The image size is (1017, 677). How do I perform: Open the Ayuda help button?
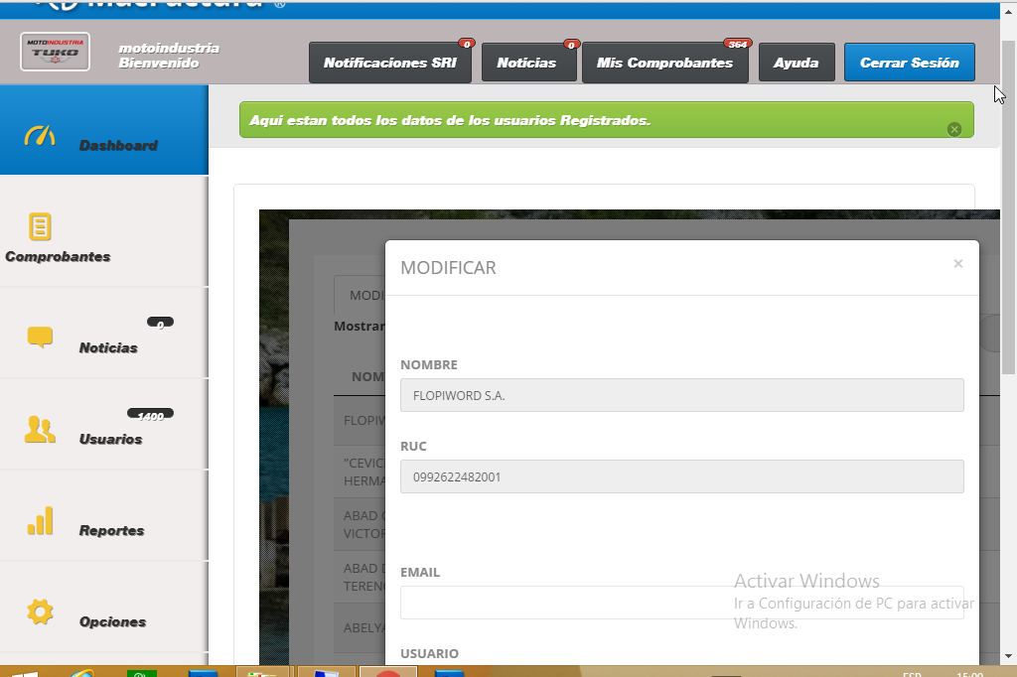point(796,63)
